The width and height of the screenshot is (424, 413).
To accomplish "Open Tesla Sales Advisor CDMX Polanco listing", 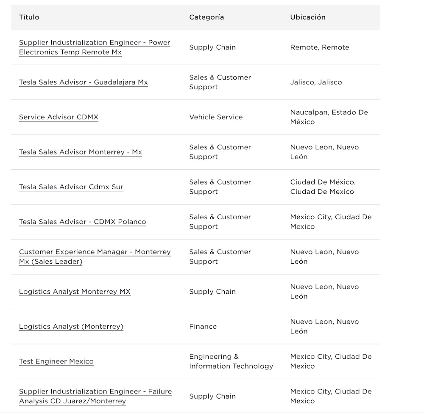I will click(82, 222).
